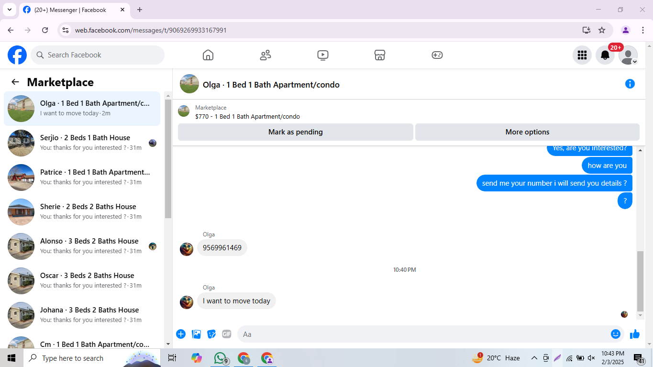Screen dimensions: 653x367
Task: Click the browser back button
Action: point(11,30)
